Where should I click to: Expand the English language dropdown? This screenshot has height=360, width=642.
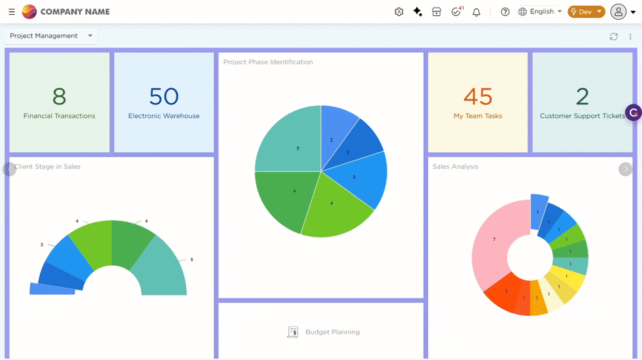(x=541, y=12)
